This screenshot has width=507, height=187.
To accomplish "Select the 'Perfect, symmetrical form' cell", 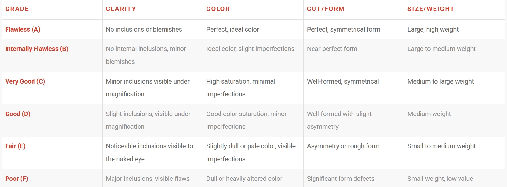I will tap(343, 29).
